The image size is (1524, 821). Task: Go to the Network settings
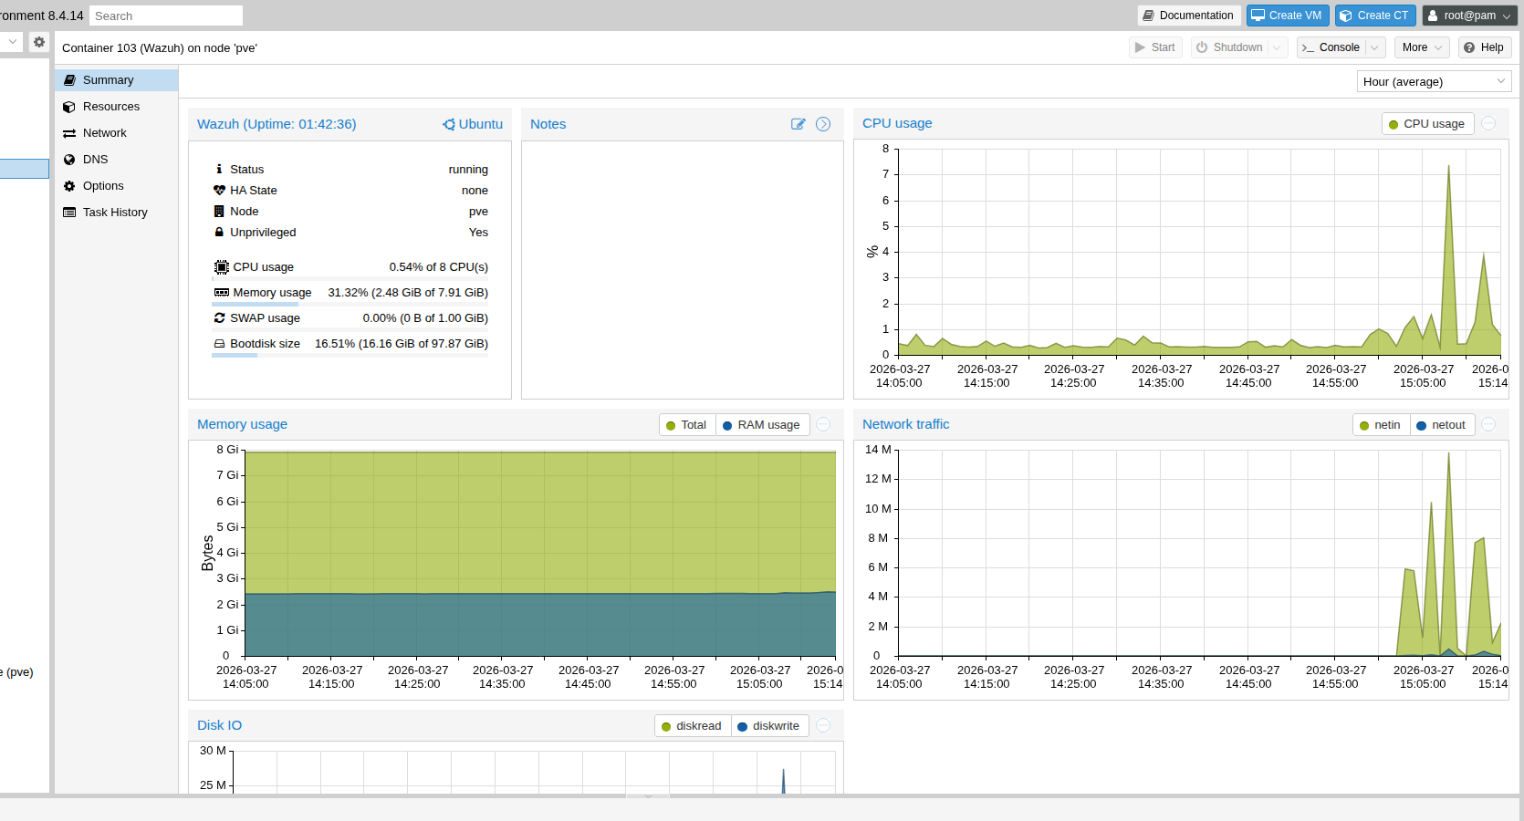pyautogui.click(x=116, y=133)
